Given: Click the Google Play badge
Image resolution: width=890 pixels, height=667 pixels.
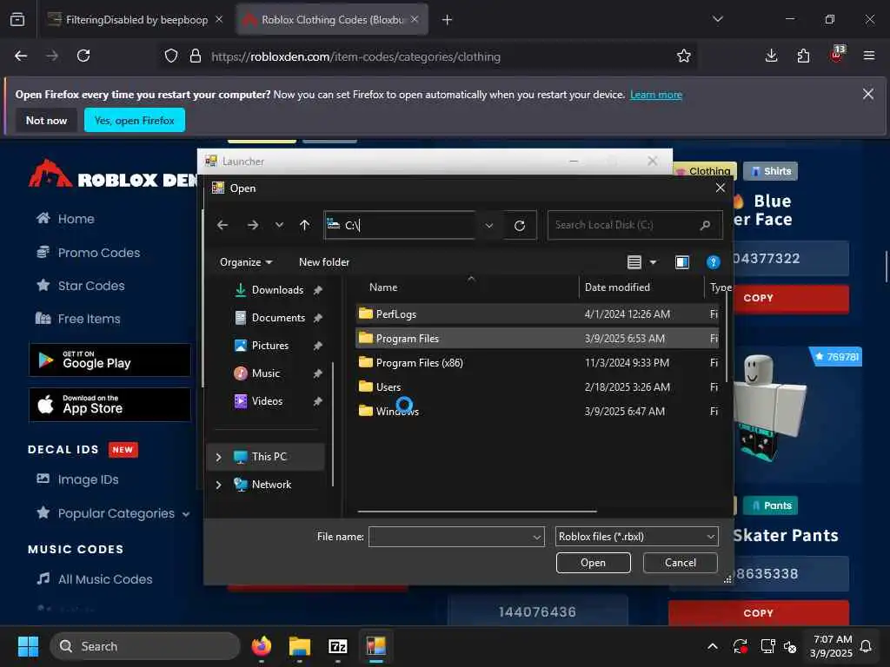Looking at the screenshot, I should point(110,360).
